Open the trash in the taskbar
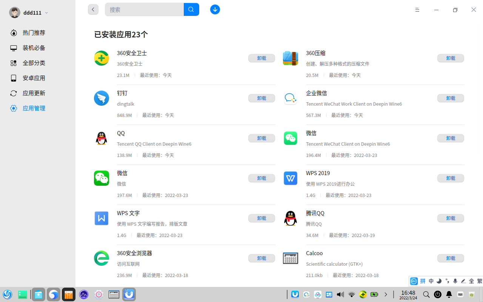The height and width of the screenshot is (302, 483). tap(472, 294)
